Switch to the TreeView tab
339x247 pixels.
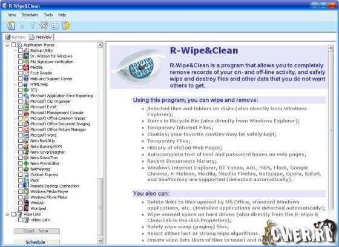[x=41, y=37]
